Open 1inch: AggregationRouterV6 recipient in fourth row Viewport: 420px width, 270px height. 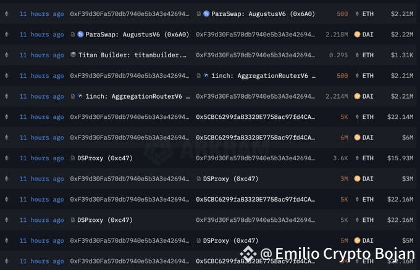coord(263,76)
